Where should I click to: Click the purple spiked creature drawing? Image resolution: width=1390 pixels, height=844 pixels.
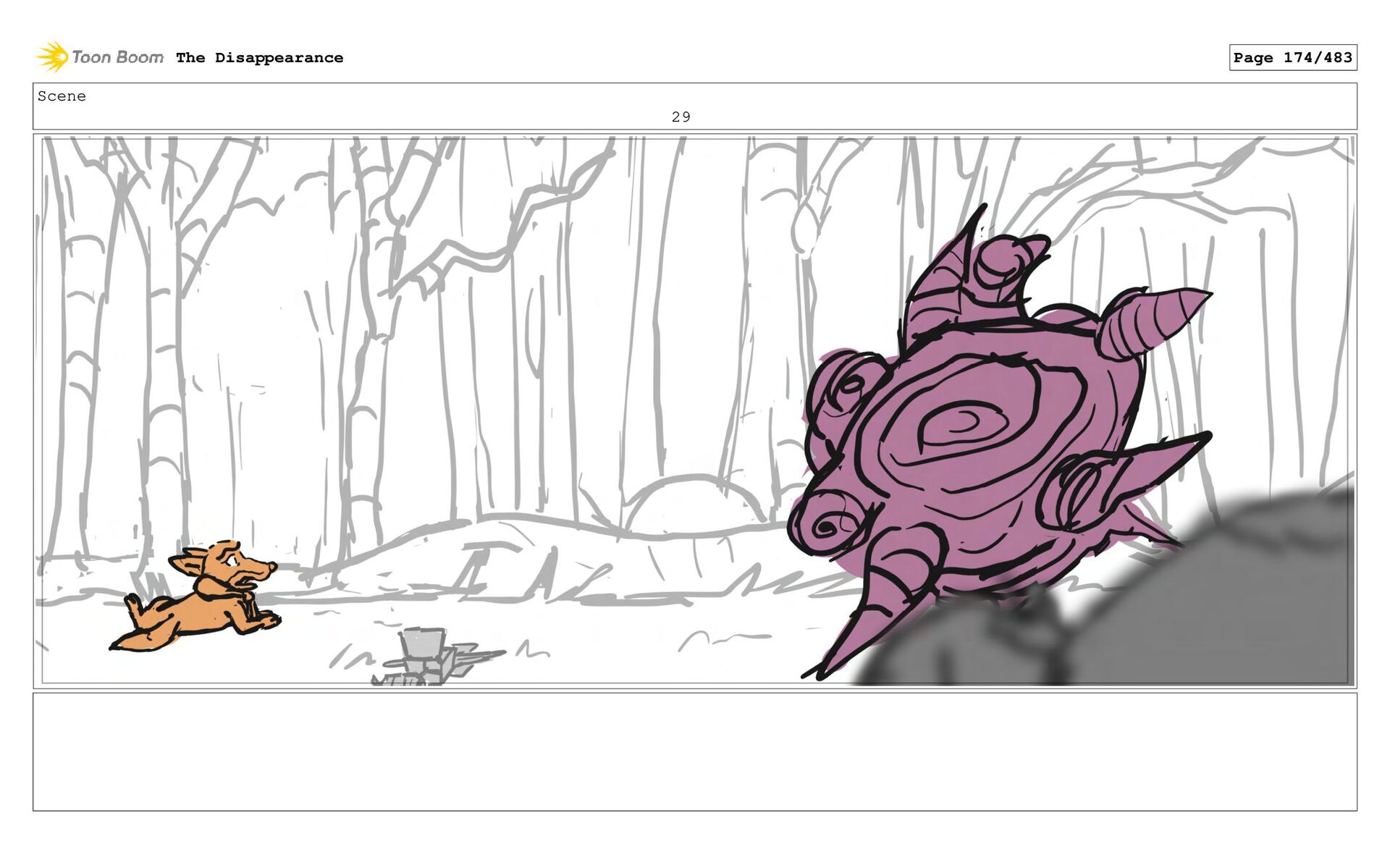[999, 442]
